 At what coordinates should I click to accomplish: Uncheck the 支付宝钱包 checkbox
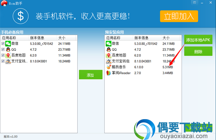[3, 61]
